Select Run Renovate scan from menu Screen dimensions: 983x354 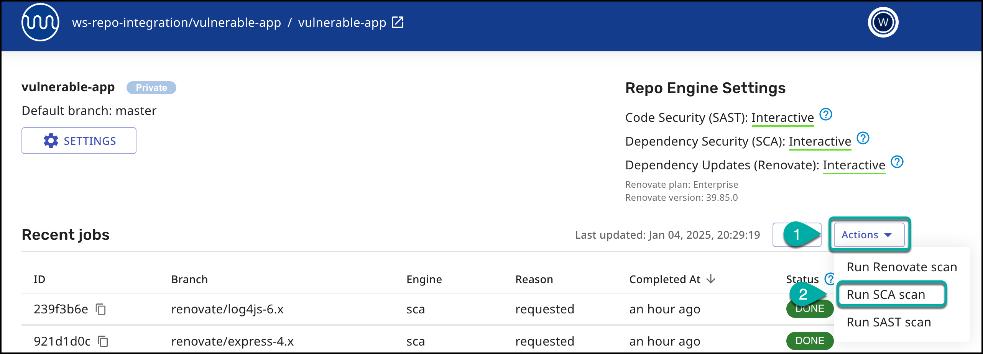click(901, 267)
